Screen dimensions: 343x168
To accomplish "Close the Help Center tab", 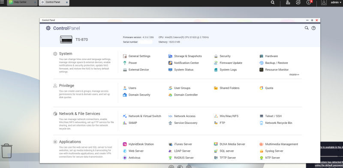I will coord(35,3).
